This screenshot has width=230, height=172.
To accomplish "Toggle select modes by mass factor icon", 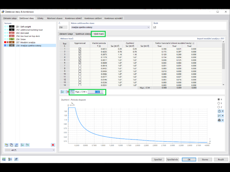I will point(72,92).
